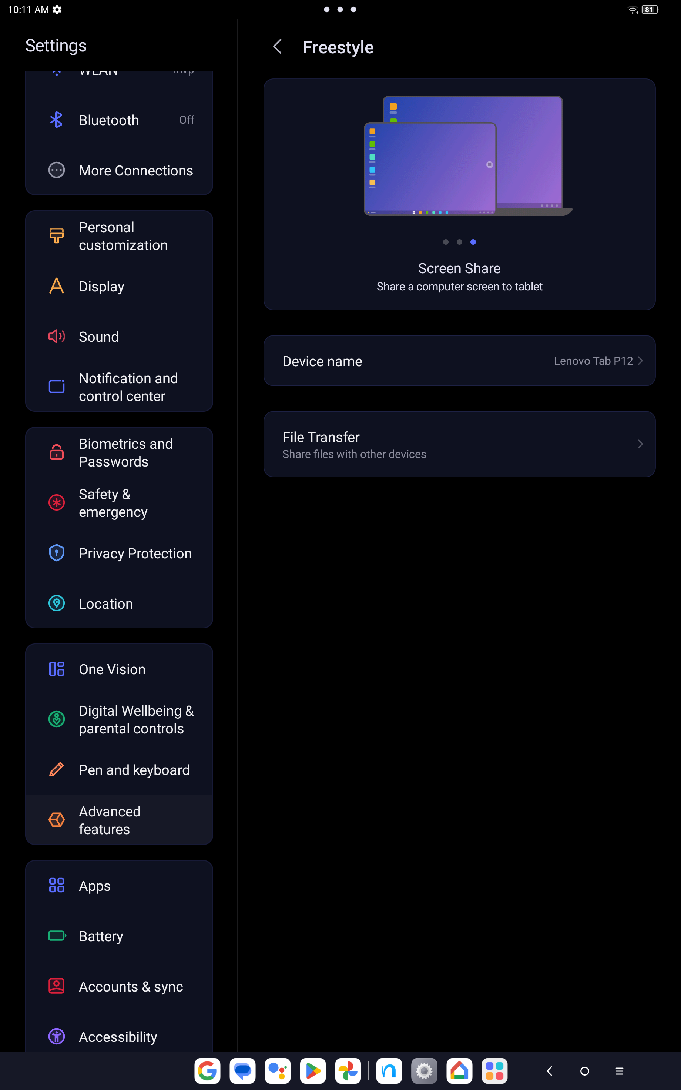Tap the Pen and keyboard pencil icon
Screen dimensions: 681x1090
(56, 770)
